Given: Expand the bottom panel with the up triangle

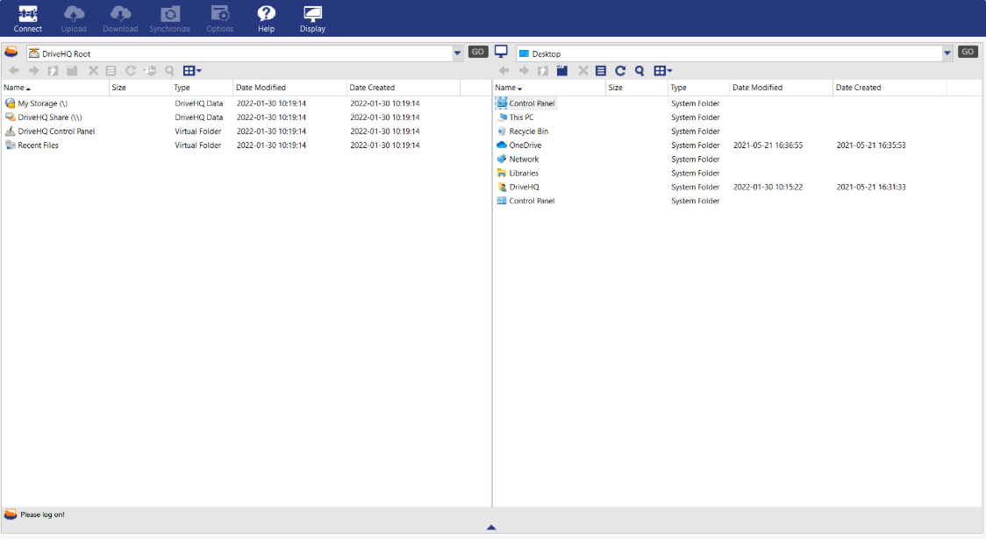Looking at the screenshot, I should click(x=491, y=528).
